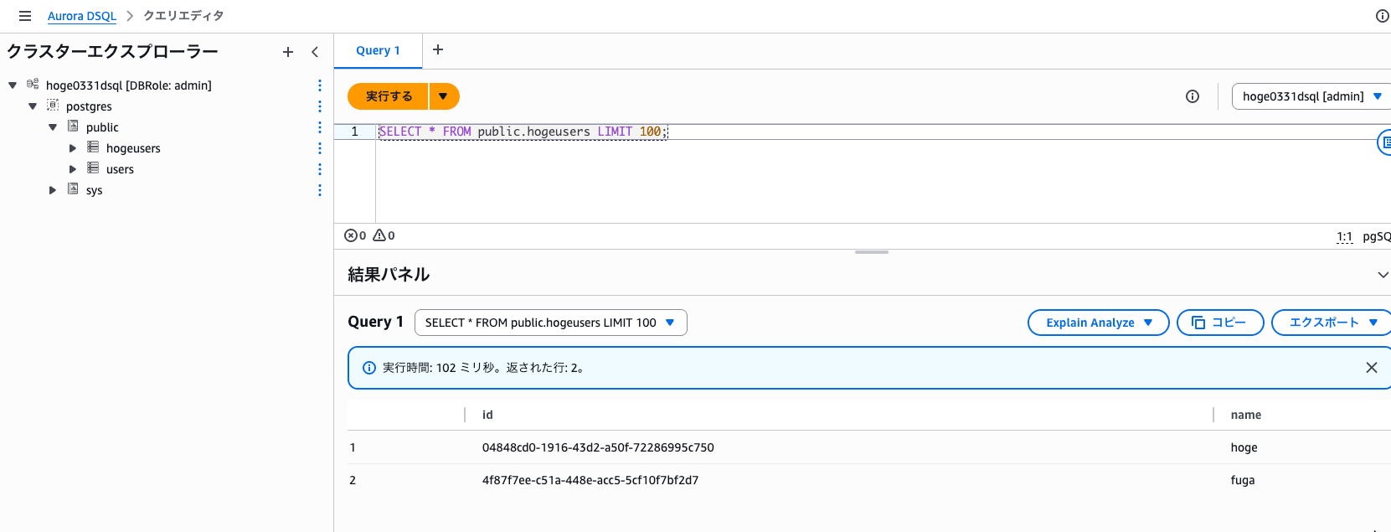
Task: Collapse the public schema node
Action: point(53,127)
